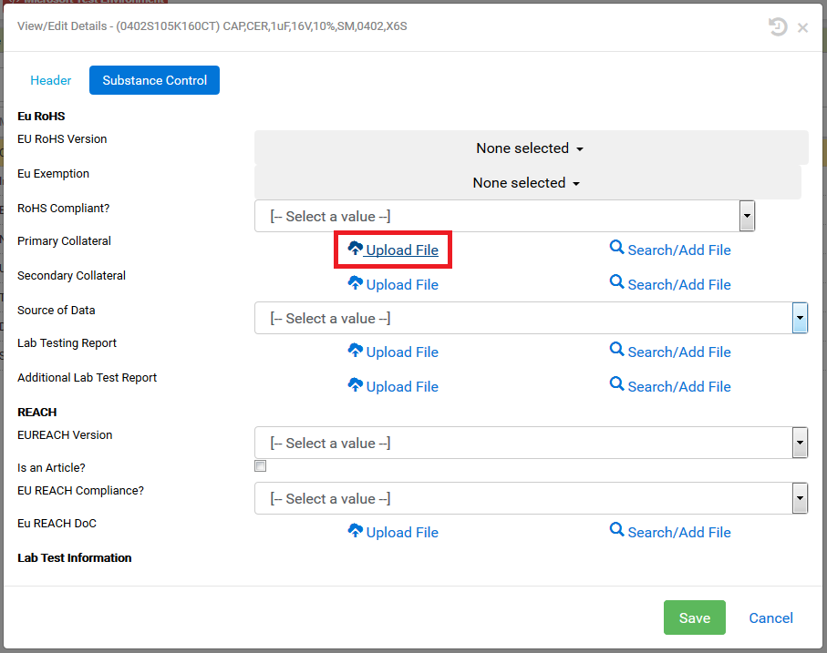
Task: Check the Is an Article? checkbox
Action: coord(260,465)
